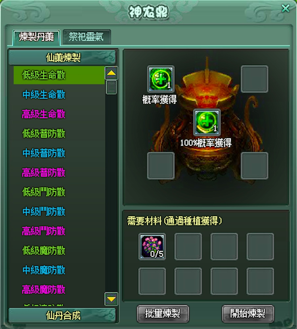Open the 煉製丹藥 tab

[x=36, y=37]
